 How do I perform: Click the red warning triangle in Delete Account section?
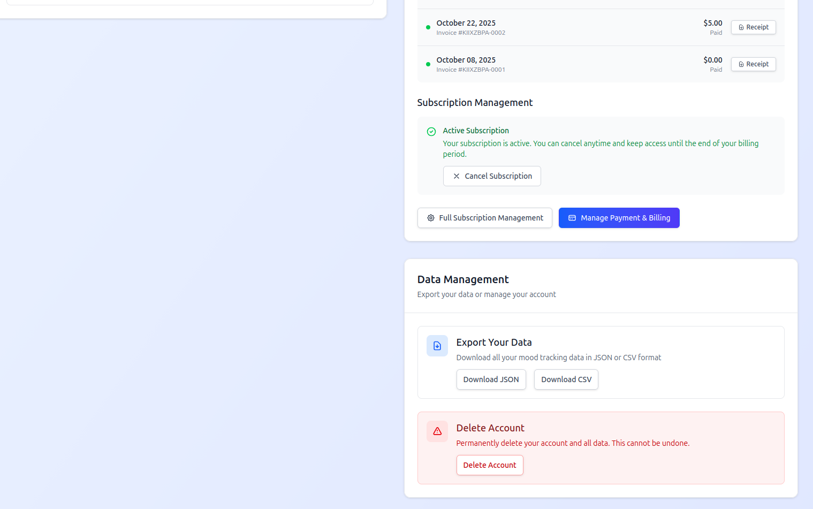(x=437, y=431)
